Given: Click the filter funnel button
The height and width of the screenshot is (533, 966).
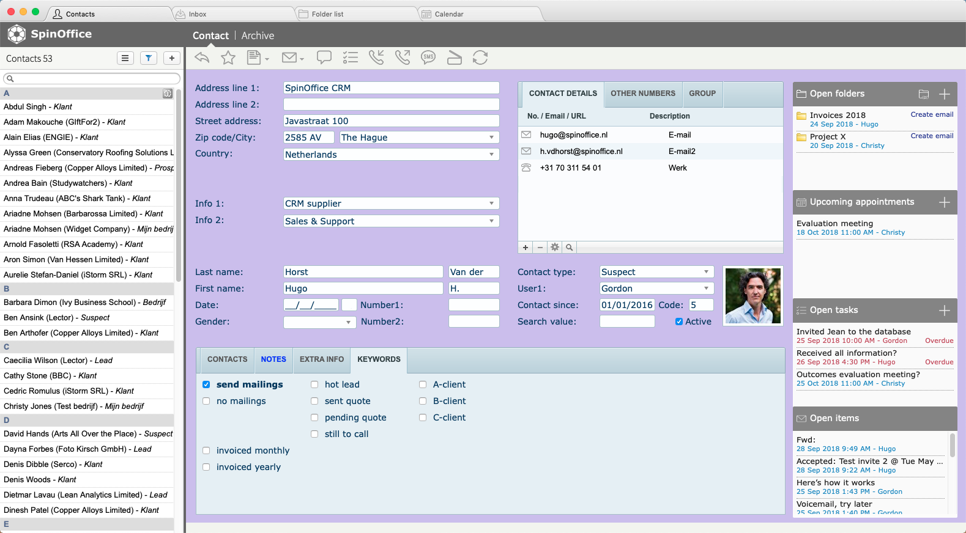Looking at the screenshot, I should 149,58.
